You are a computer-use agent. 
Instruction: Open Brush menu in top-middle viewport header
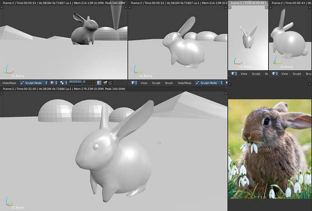(169, 83)
